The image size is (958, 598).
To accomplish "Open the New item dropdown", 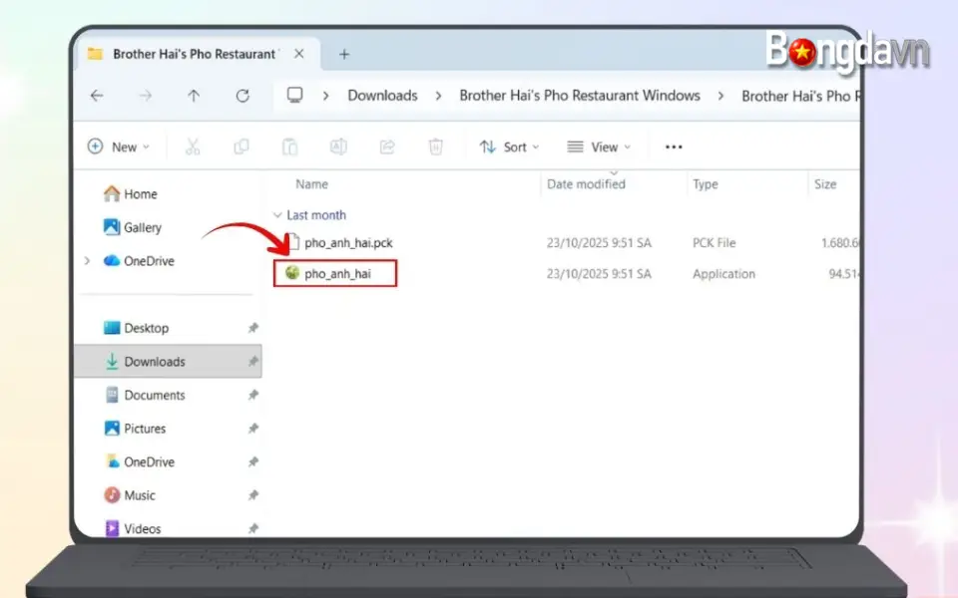I will (x=119, y=147).
